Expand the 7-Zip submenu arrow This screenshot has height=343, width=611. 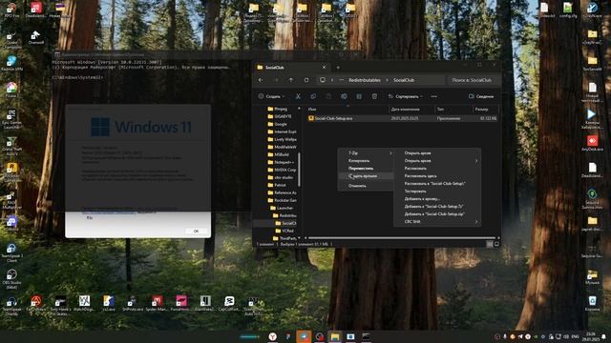click(x=390, y=153)
